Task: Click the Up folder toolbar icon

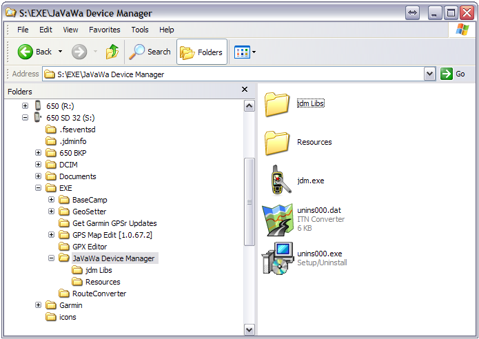Action: (112, 52)
